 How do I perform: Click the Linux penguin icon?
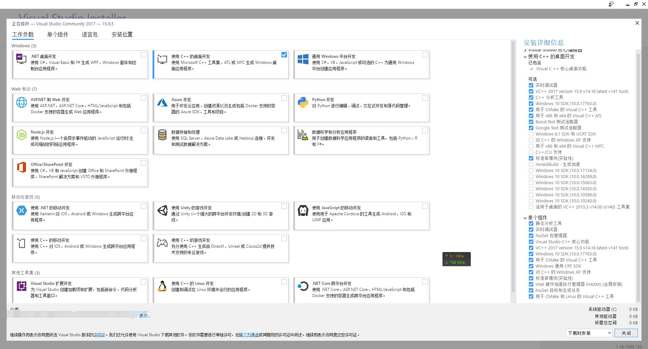tap(162, 286)
